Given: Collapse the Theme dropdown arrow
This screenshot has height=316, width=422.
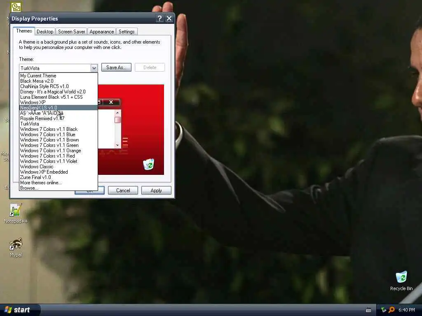Looking at the screenshot, I should 94,68.
